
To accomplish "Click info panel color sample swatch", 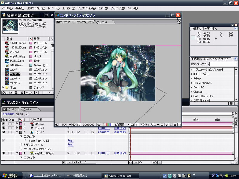I will (193, 38).
